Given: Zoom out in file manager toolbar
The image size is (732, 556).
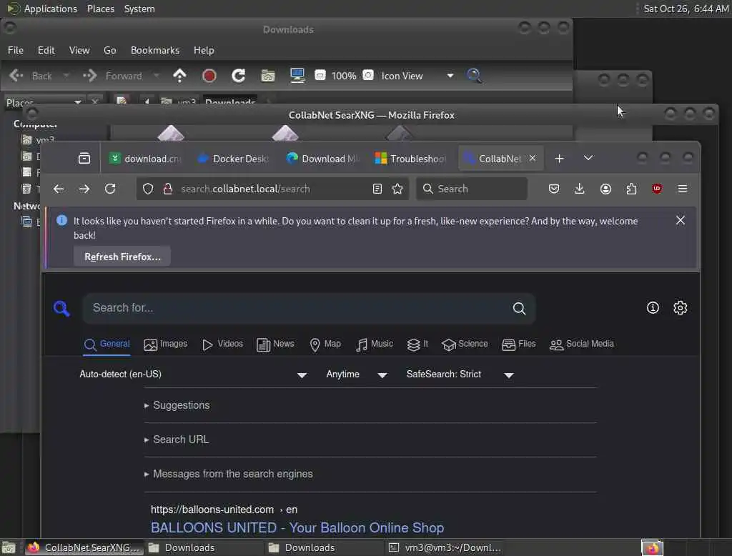Looking at the screenshot, I should pos(320,75).
